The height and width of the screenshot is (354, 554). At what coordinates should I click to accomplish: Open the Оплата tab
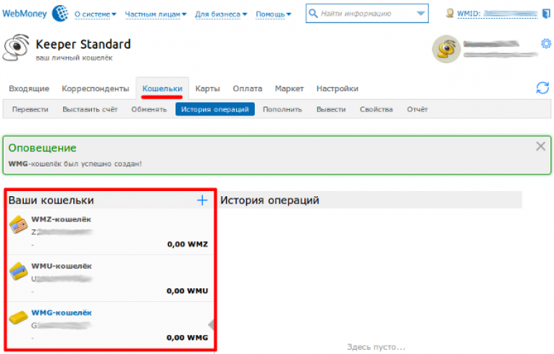(248, 88)
